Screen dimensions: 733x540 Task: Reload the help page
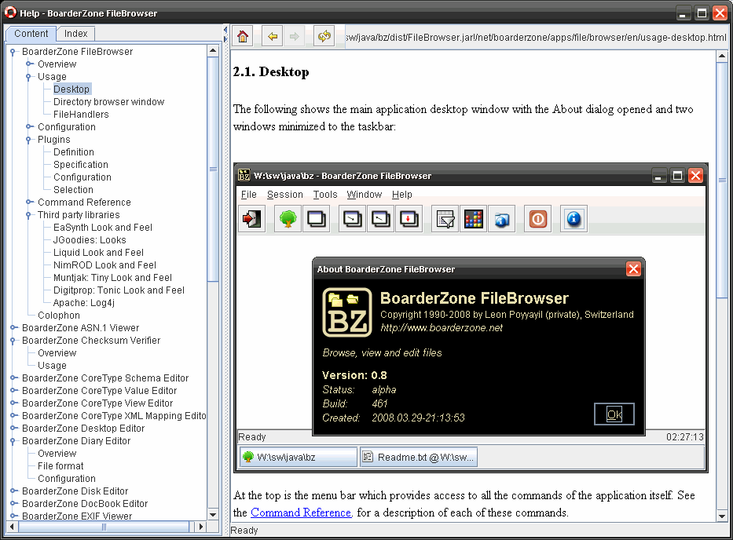pyautogui.click(x=324, y=36)
